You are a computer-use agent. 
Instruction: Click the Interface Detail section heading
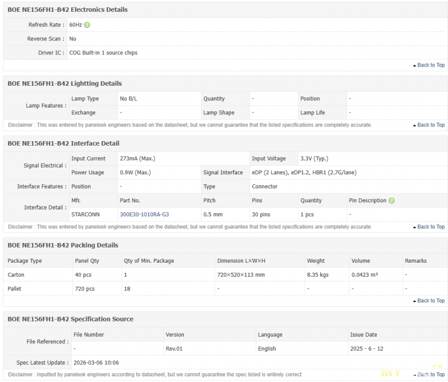pos(63,143)
